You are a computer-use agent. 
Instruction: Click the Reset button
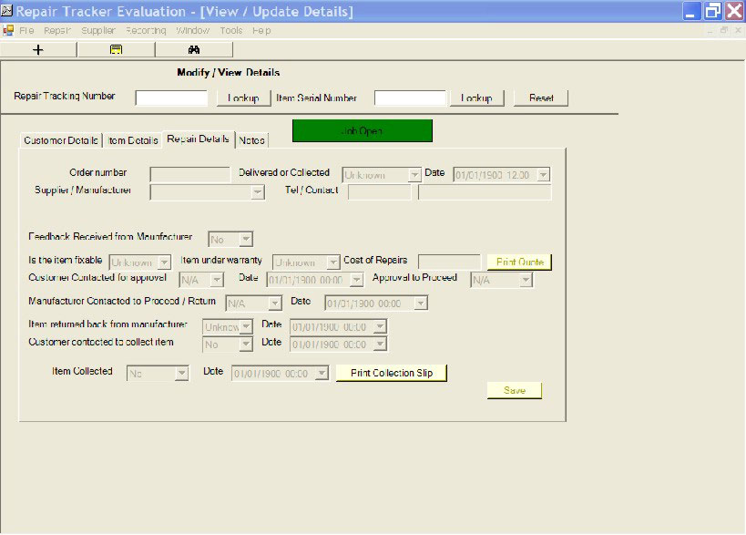pyautogui.click(x=541, y=98)
